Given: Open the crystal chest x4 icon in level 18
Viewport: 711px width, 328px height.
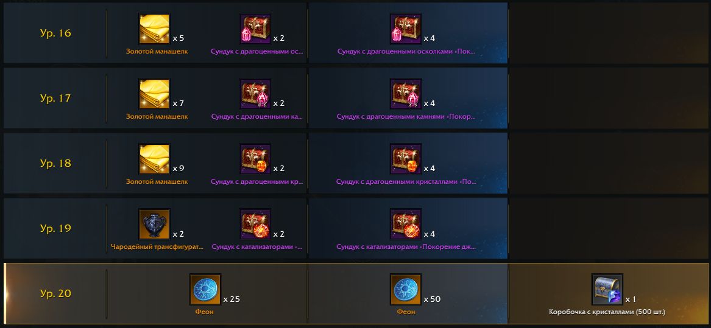Looking at the screenshot, I should (x=406, y=159).
